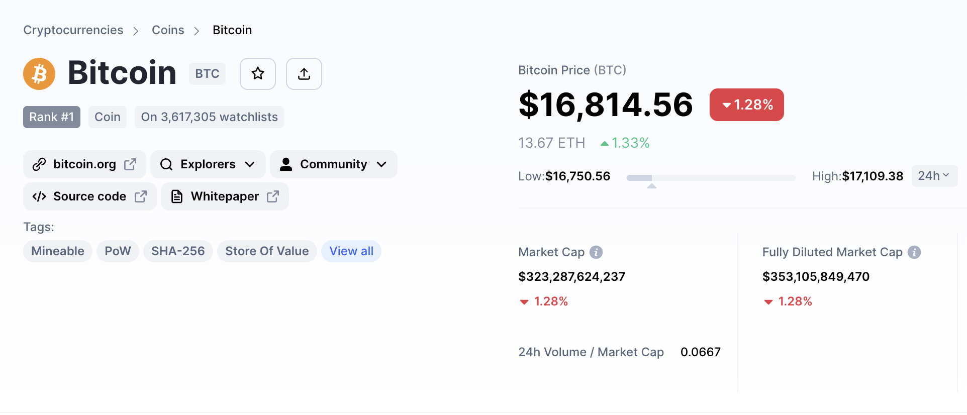
Task: Click the low-high price range bar
Action: coord(711,178)
